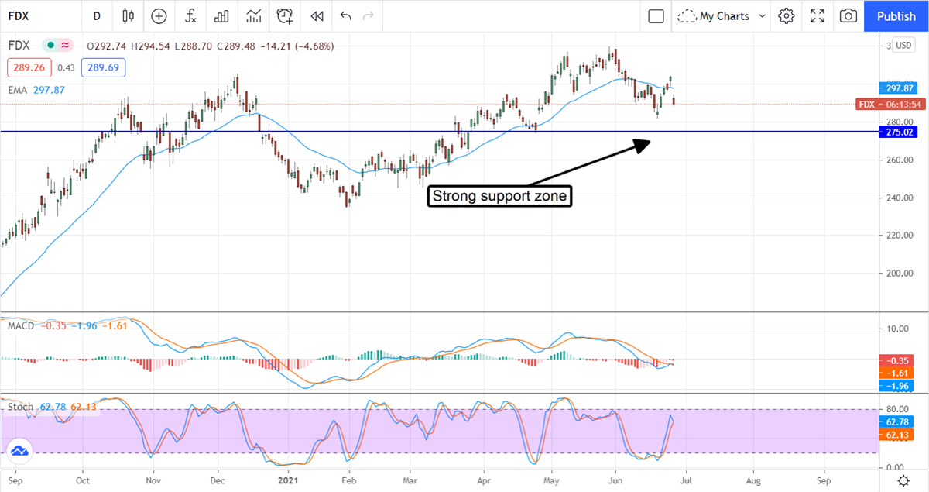Image resolution: width=929 pixels, height=492 pixels.
Task: Take a chart snapshot with camera icon
Action: pyautogui.click(x=848, y=15)
